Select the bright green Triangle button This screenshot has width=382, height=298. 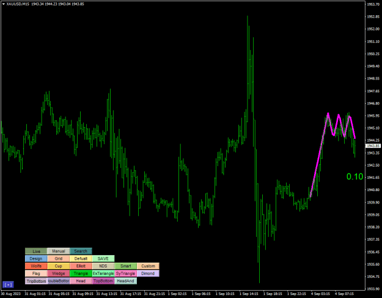81,274
